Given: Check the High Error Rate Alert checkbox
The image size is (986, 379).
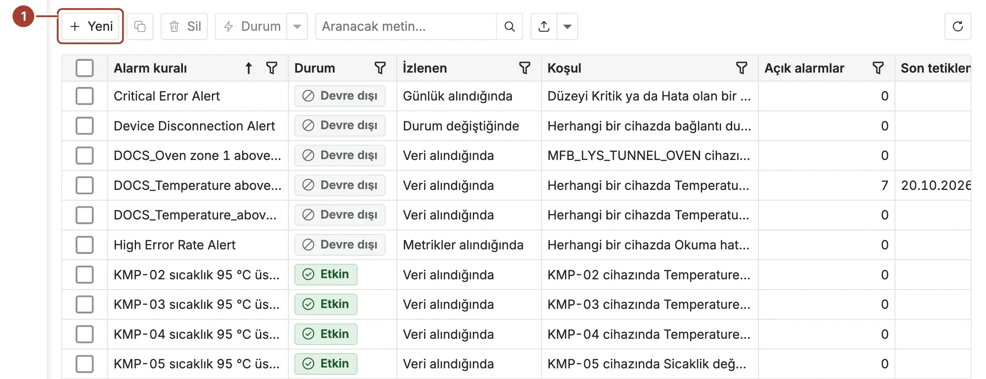Looking at the screenshot, I should pos(85,245).
